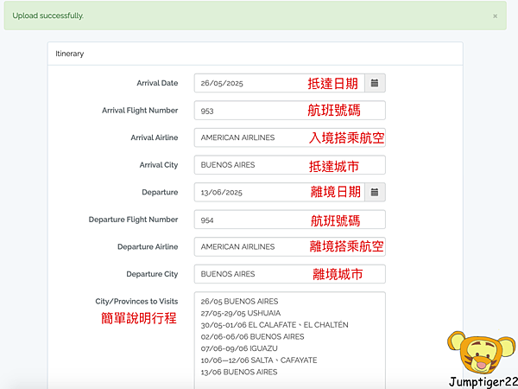518x389 pixels.
Task: Focus the Departure Flight Number field
Action: tap(290, 220)
